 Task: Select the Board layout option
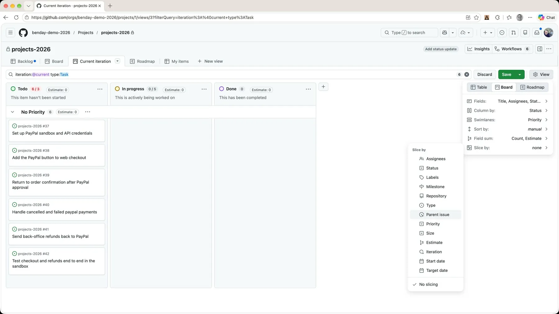(x=504, y=87)
